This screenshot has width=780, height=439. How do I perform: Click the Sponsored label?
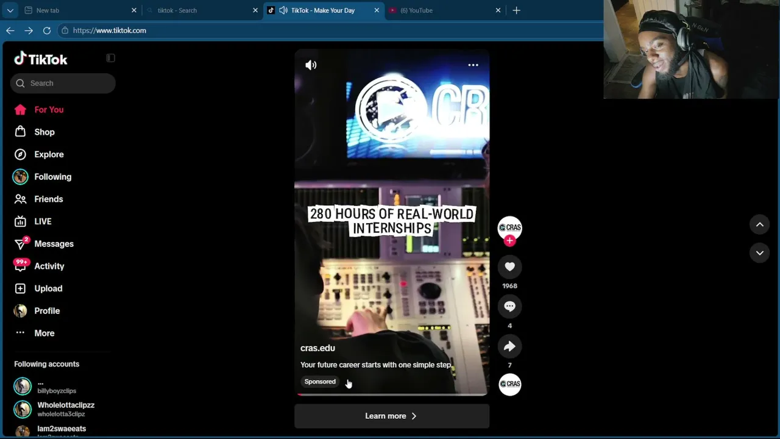click(x=320, y=382)
